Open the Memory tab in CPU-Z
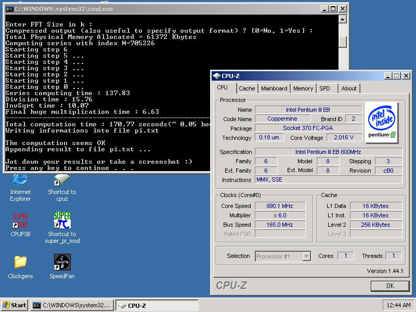 coord(303,88)
